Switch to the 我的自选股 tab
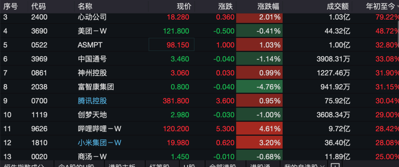399x167 pixels. [301, 165]
